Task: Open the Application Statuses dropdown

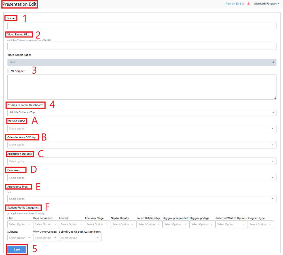Action: click(x=142, y=161)
